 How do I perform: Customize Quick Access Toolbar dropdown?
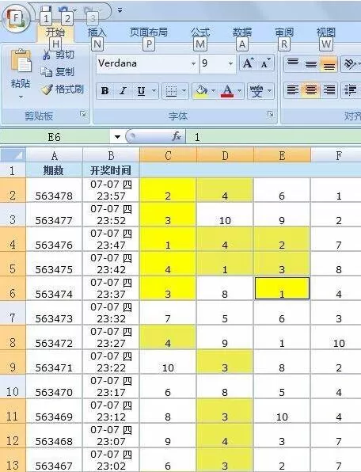click(120, 10)
